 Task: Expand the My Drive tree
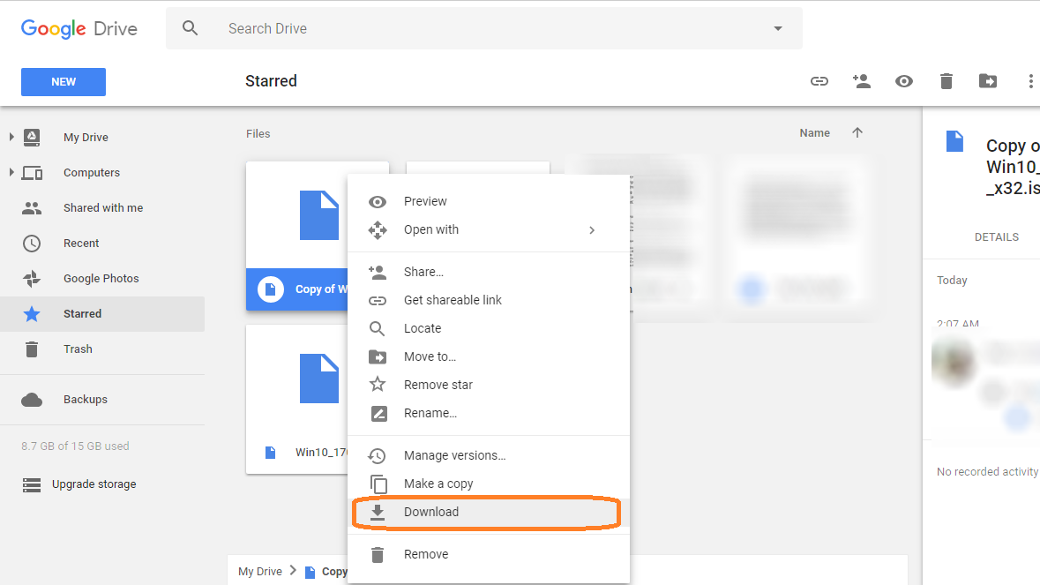click(11, 137)
